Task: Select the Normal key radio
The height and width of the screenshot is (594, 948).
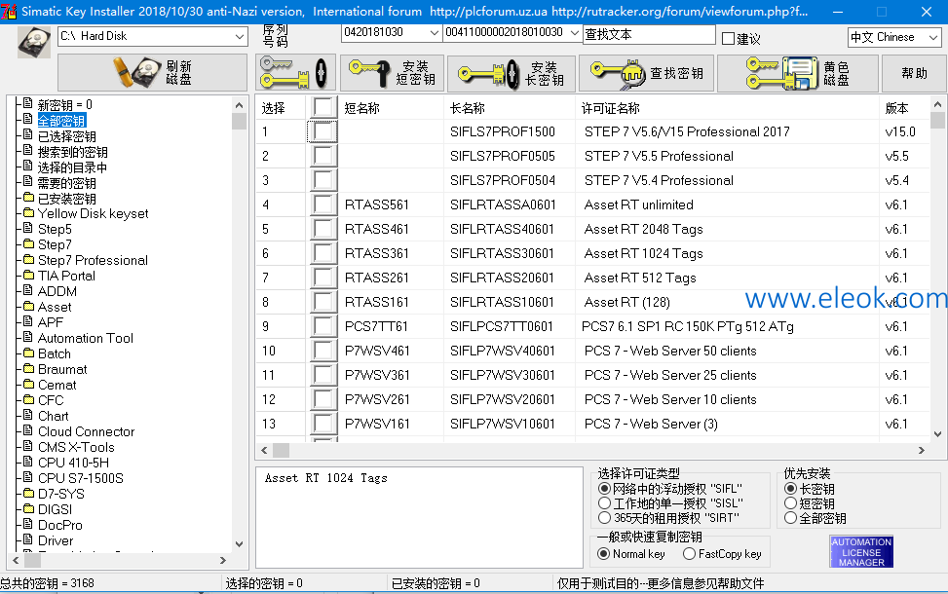Action: tap(603, 553)
